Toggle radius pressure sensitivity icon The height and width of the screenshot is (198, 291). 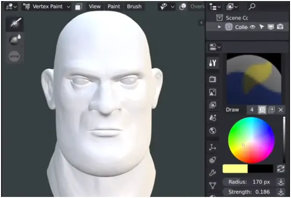point(281,182)
